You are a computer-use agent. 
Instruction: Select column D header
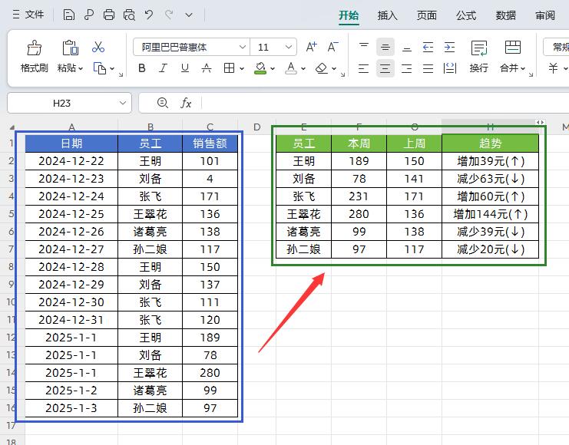click(x=257, y=127)
